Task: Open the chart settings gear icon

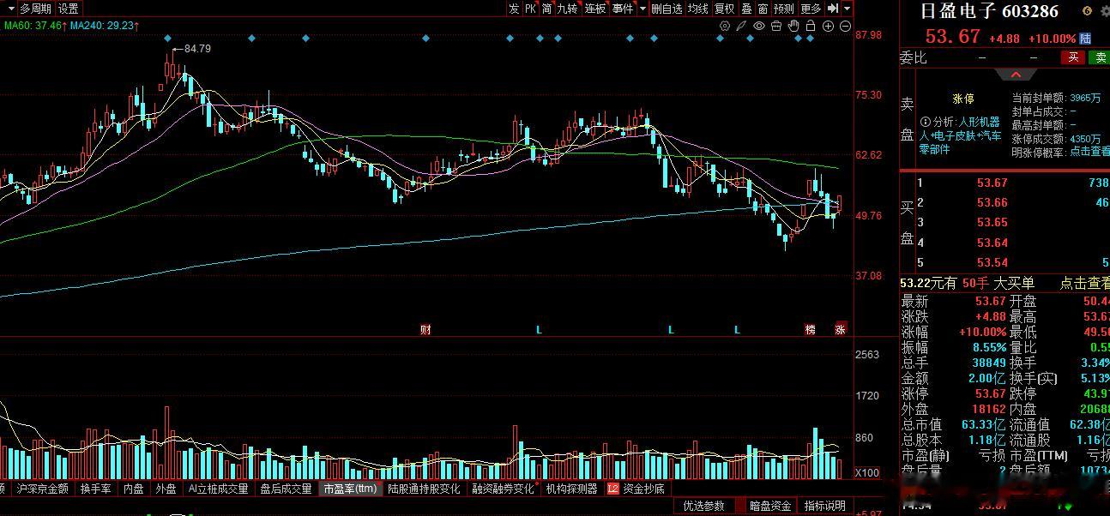Action: click(723, 26)
